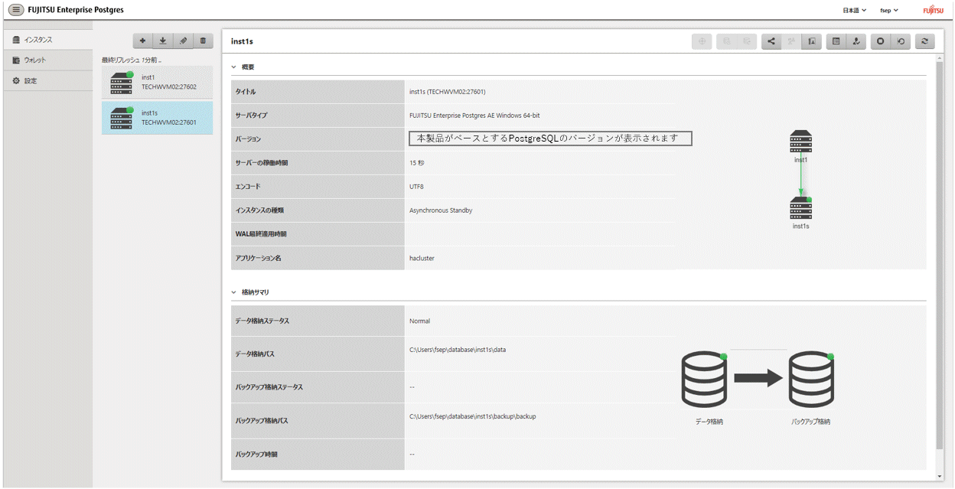This screenshot has width=955, height=489.
Task: Click the promote standby building icon
Action: click(x=812, y=41)
